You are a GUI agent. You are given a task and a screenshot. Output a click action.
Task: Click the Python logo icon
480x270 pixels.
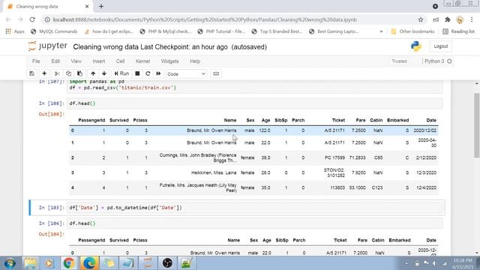tap(416, 46)
